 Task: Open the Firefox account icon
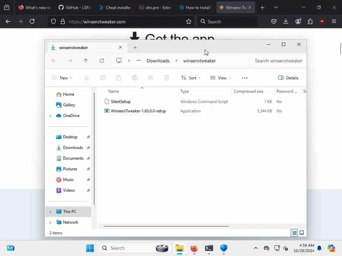(x=298, y=21)
